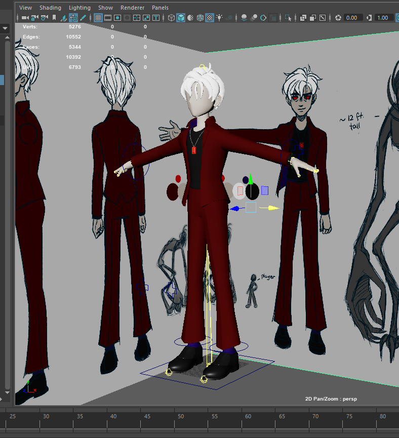Image resolution: width=399 pixels, height=438 pixels.
Task: Click X-Ray Active Components icon
Action: (313, 18)
